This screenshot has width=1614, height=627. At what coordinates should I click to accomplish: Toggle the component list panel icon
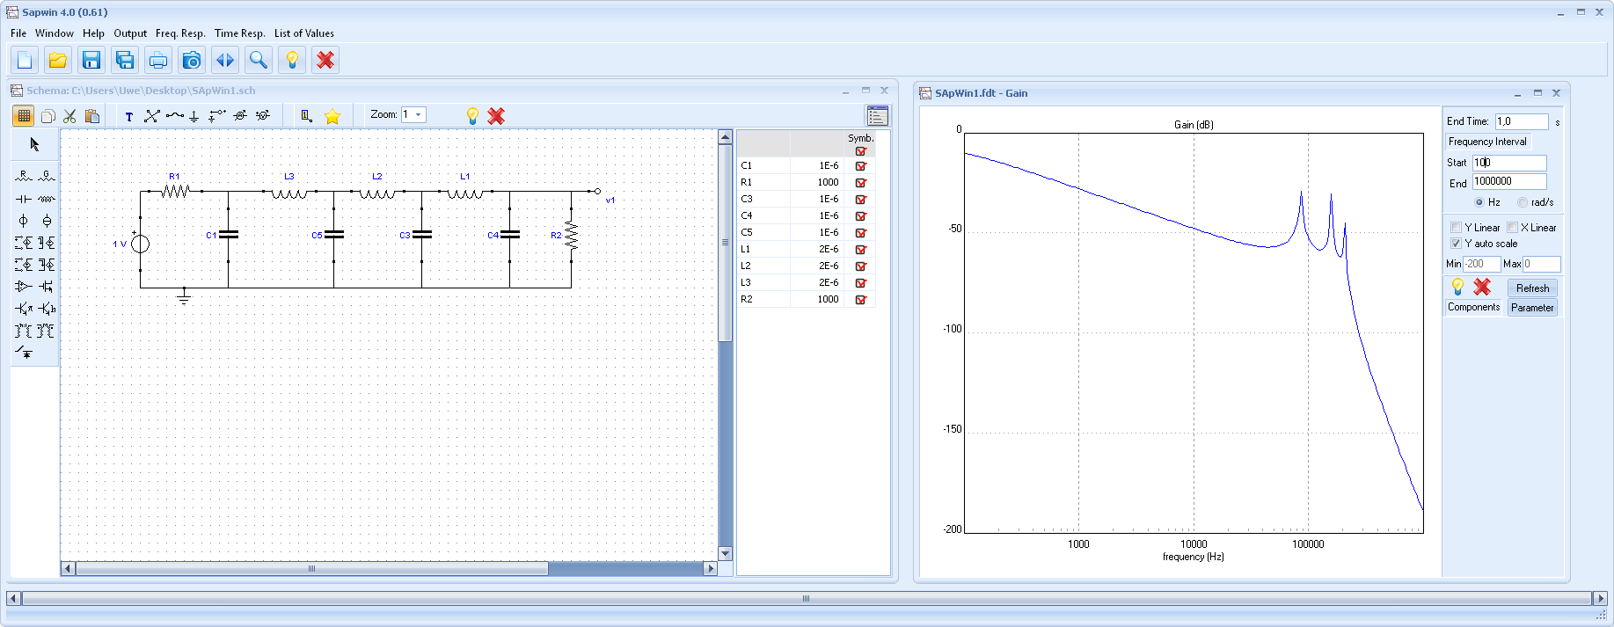[x=877, y=116]
